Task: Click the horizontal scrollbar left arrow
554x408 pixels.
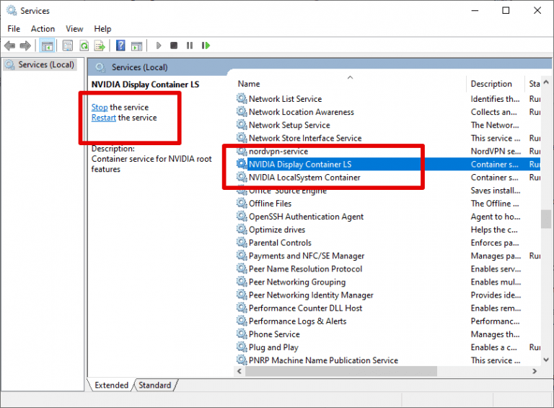Action: point(239,371)
